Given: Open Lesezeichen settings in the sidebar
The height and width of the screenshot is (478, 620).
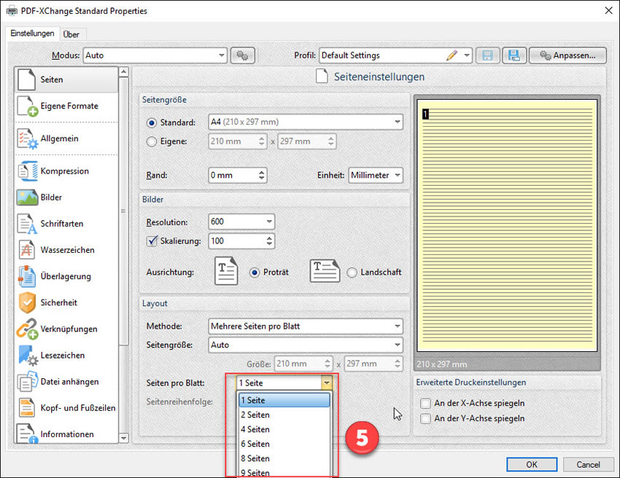Looking at the screenshot, I should pyautogui.click(x=66, y=355).
